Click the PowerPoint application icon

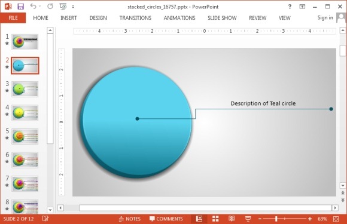pos(8,7)
